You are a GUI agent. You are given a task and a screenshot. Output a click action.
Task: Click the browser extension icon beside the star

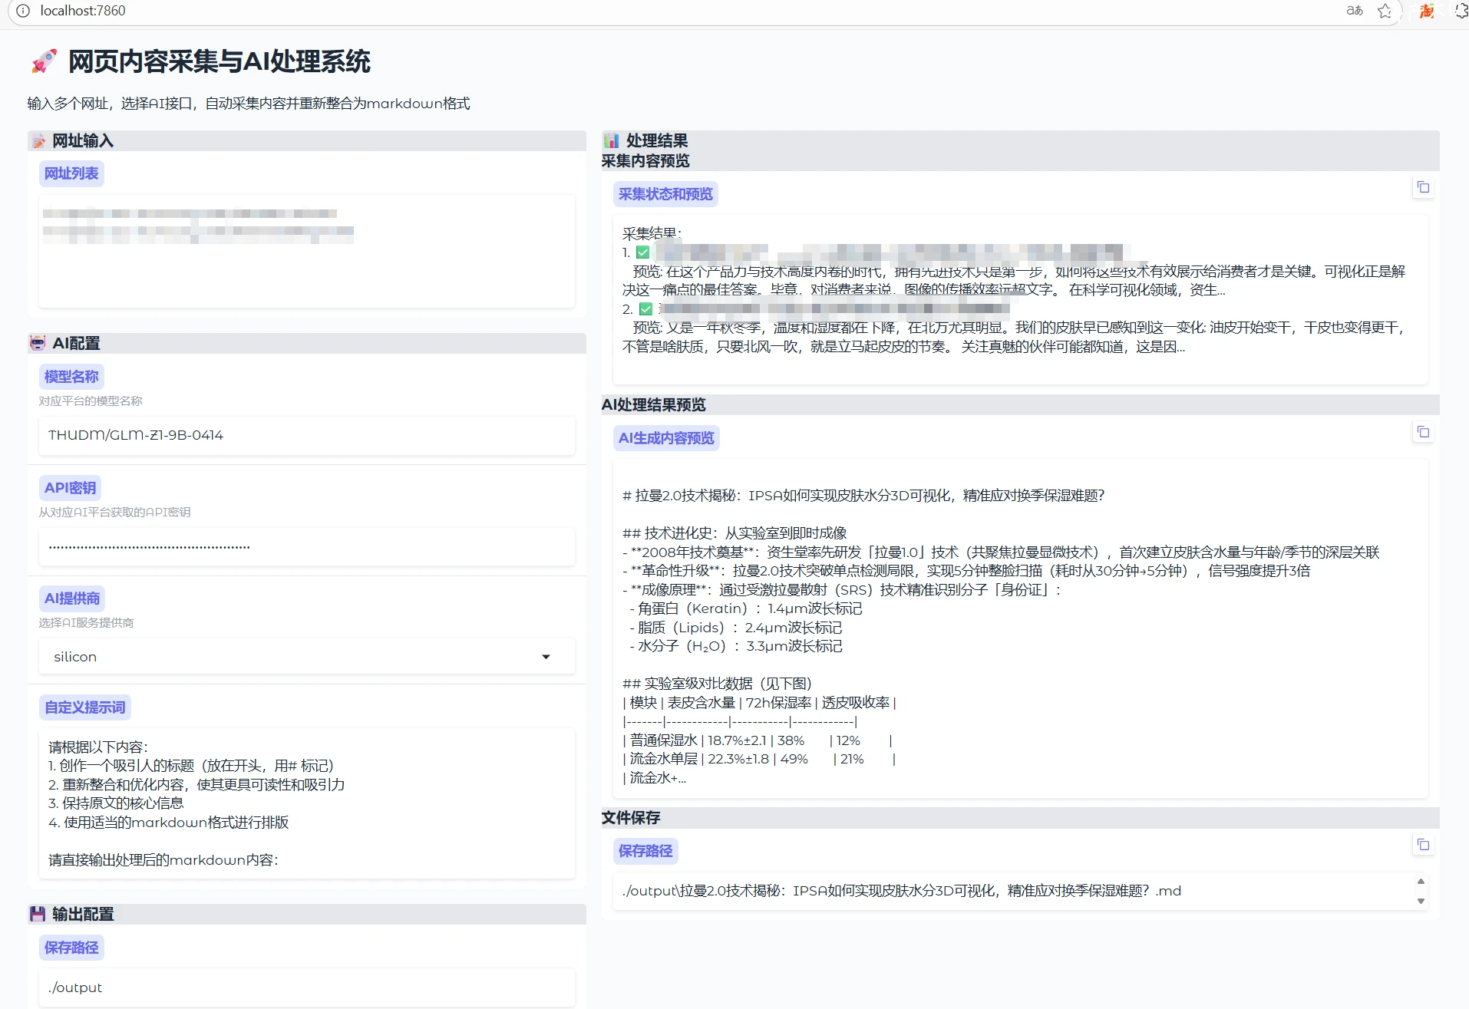coord(1427,11)
